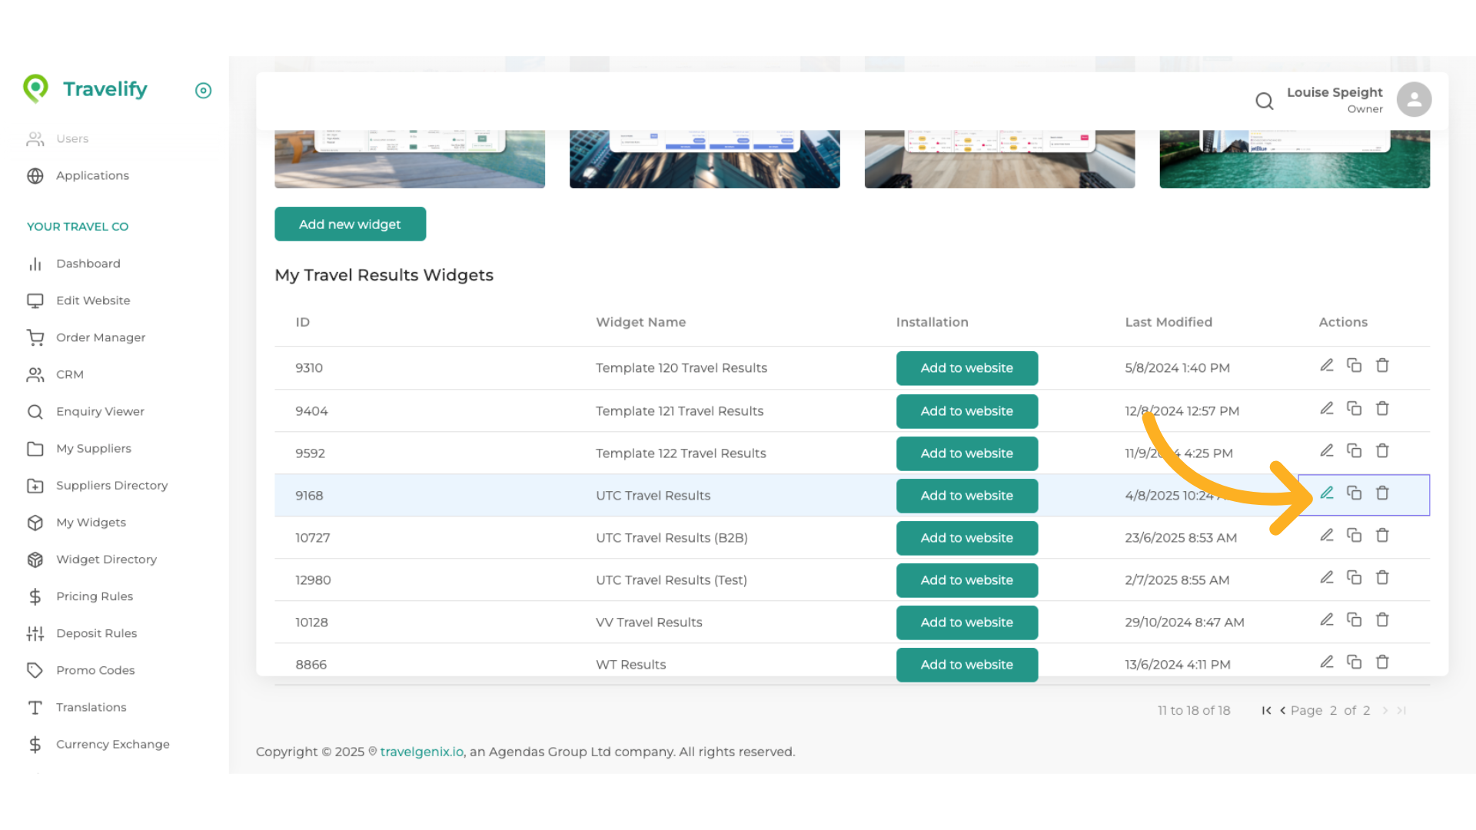Click copy icon for VV Travel Results

1355,620
